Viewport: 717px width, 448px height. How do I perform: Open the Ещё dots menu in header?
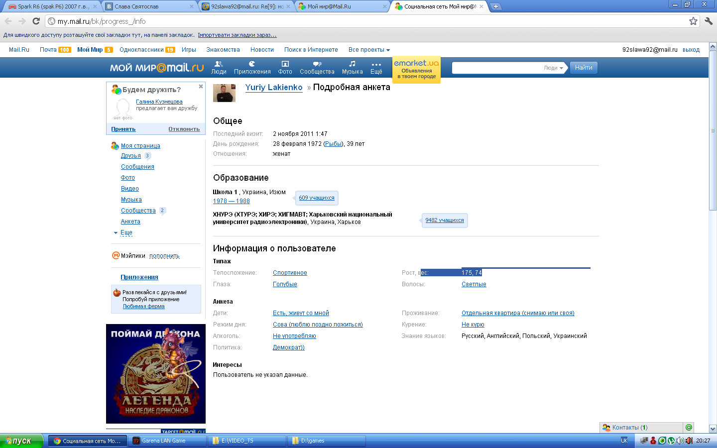(376, 68)
